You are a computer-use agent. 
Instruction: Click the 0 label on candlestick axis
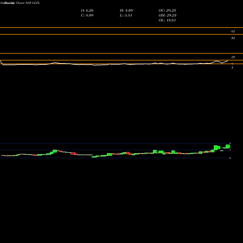tap(230, 158)
